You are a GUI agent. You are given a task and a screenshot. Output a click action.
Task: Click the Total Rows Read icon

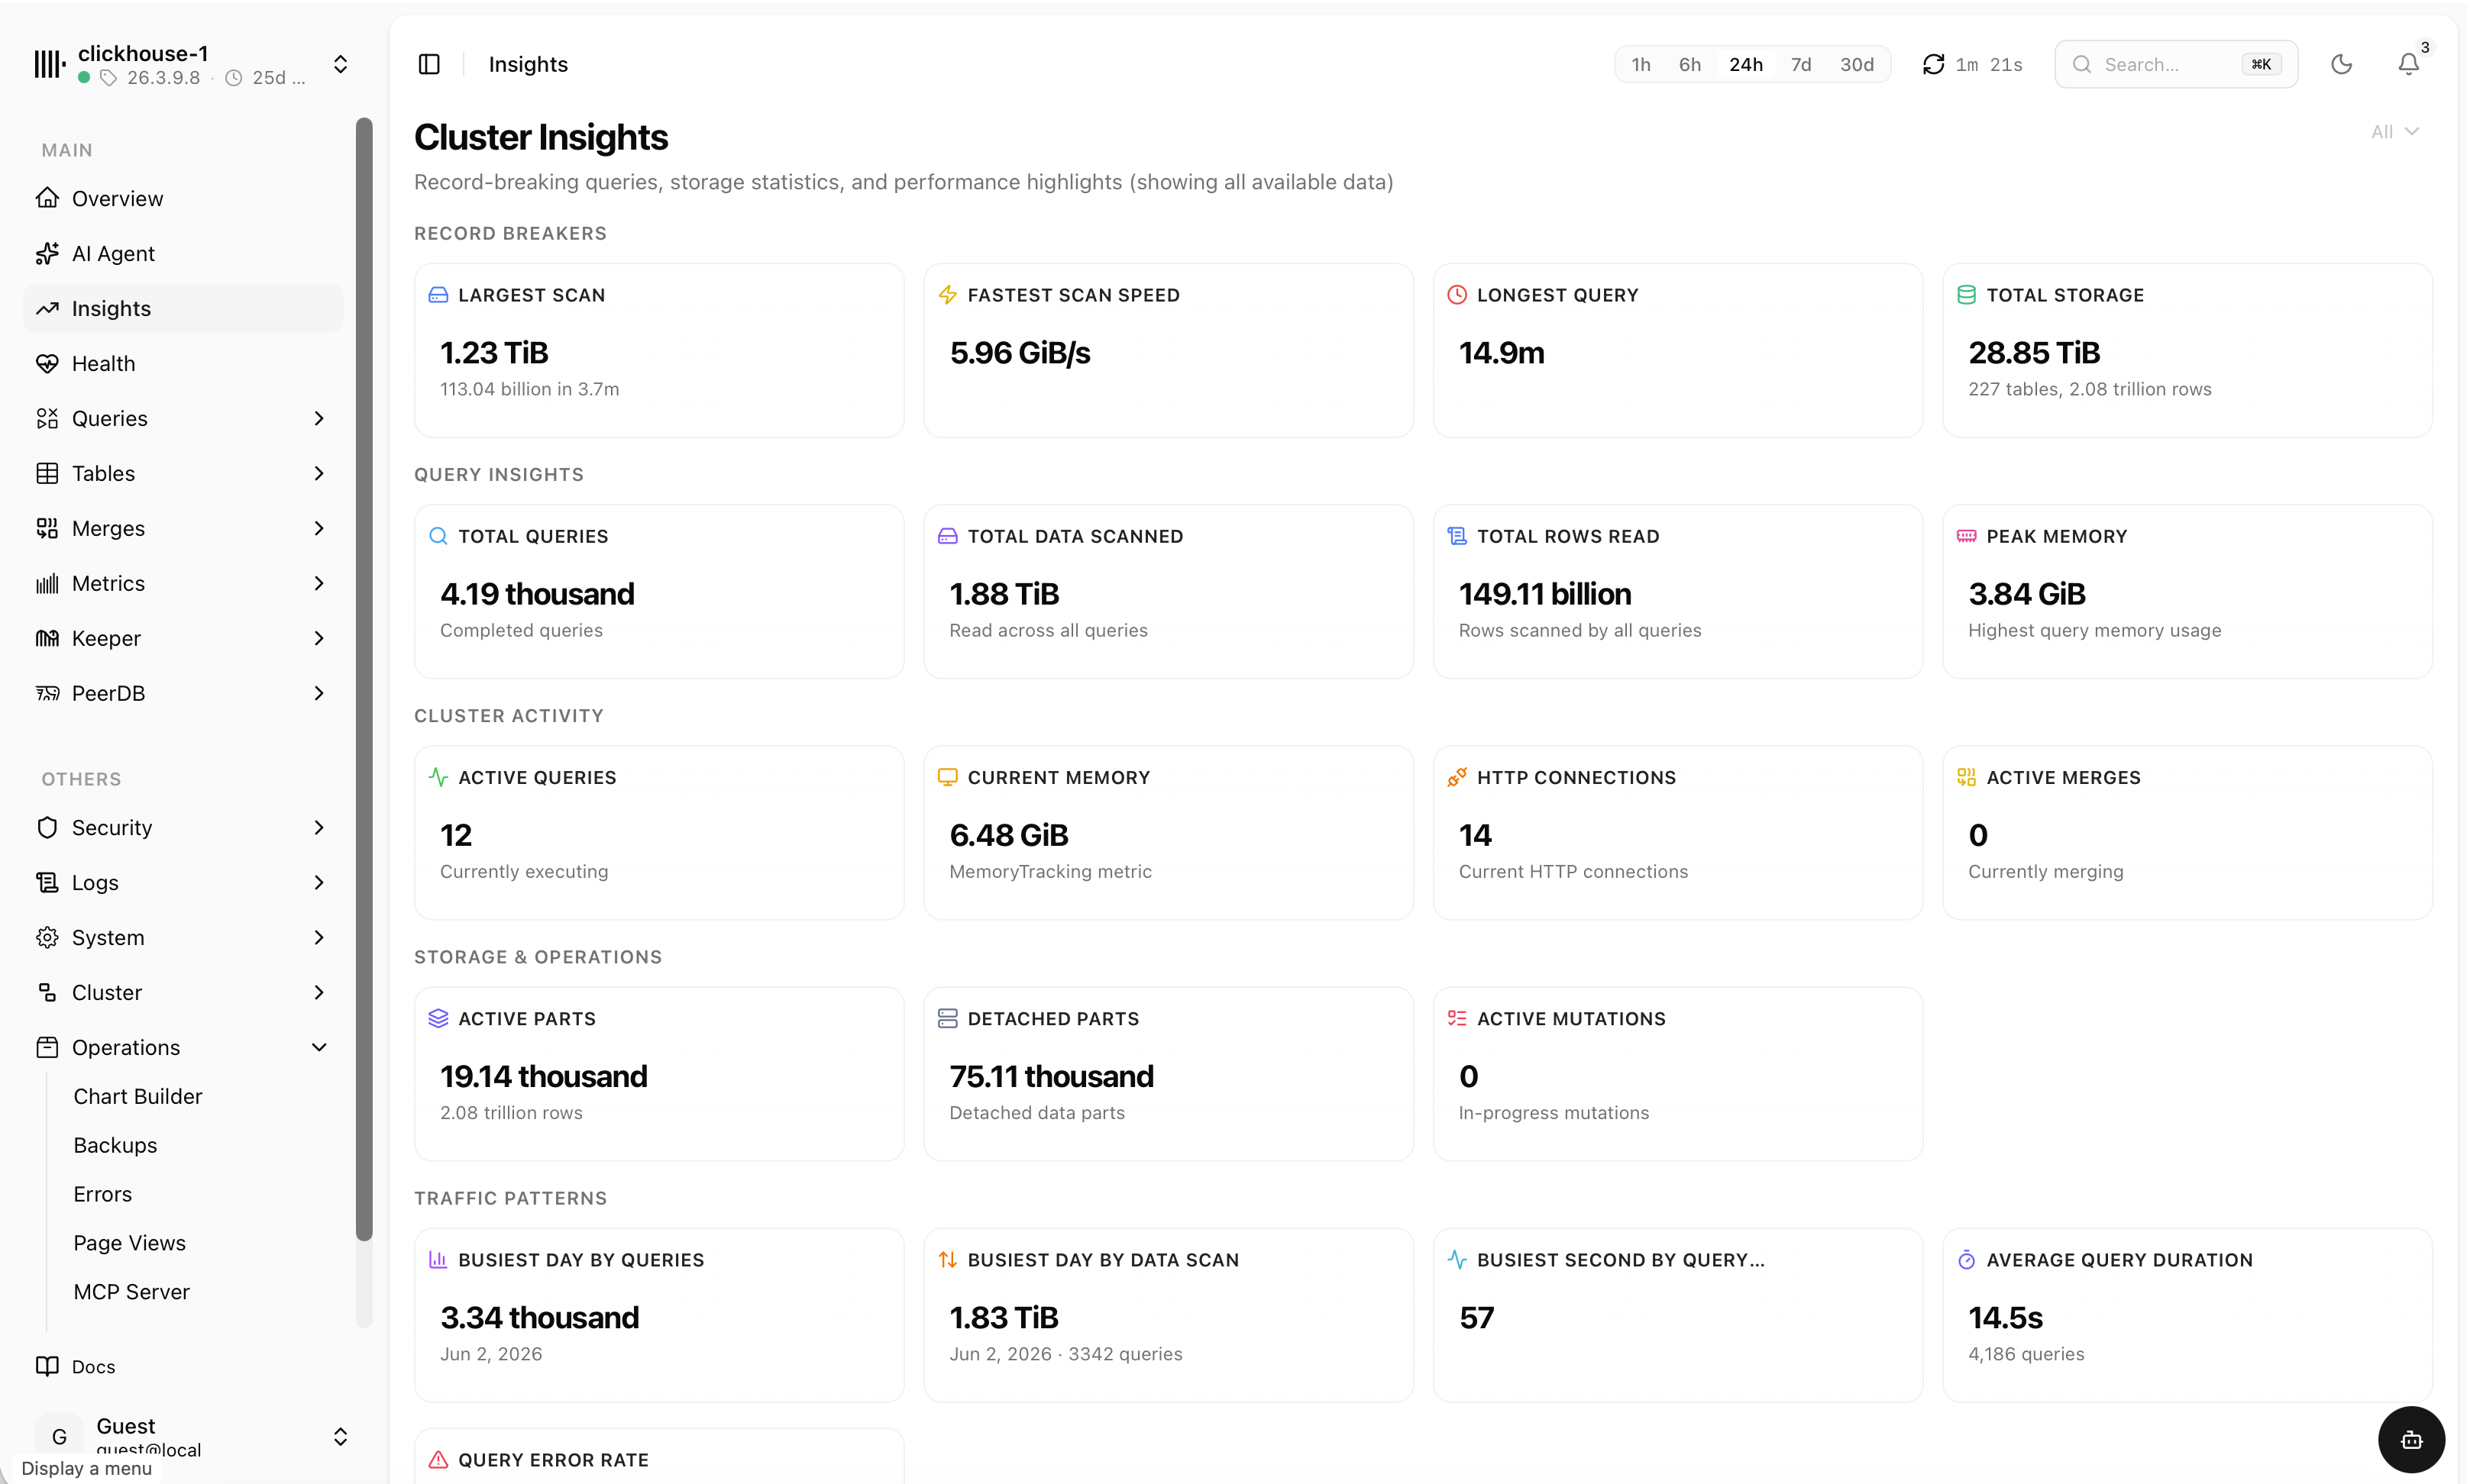(1457, 536)
